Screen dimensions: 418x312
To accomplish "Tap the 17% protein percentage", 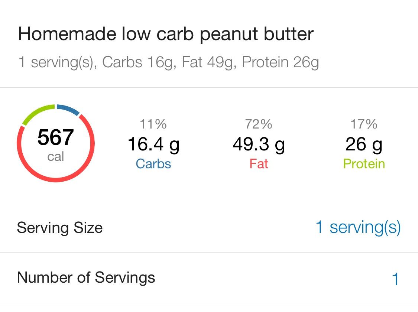I will (x=364, y=124).
